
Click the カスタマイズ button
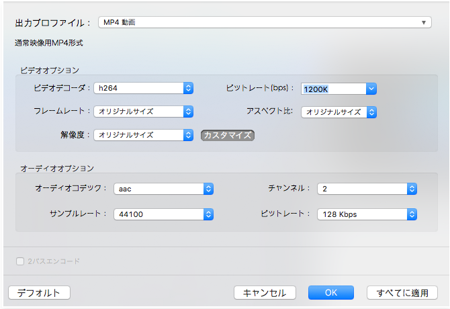point(228,135)
